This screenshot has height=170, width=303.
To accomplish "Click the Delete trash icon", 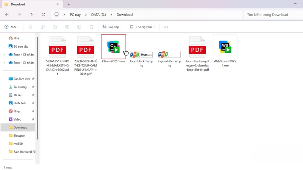I will pyautogui.click(x=91, y=27).
